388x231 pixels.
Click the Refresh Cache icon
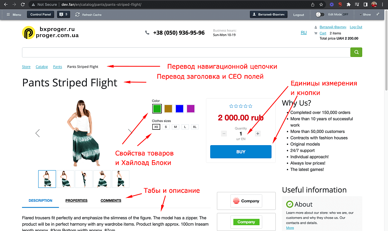[x=78, y=15]
